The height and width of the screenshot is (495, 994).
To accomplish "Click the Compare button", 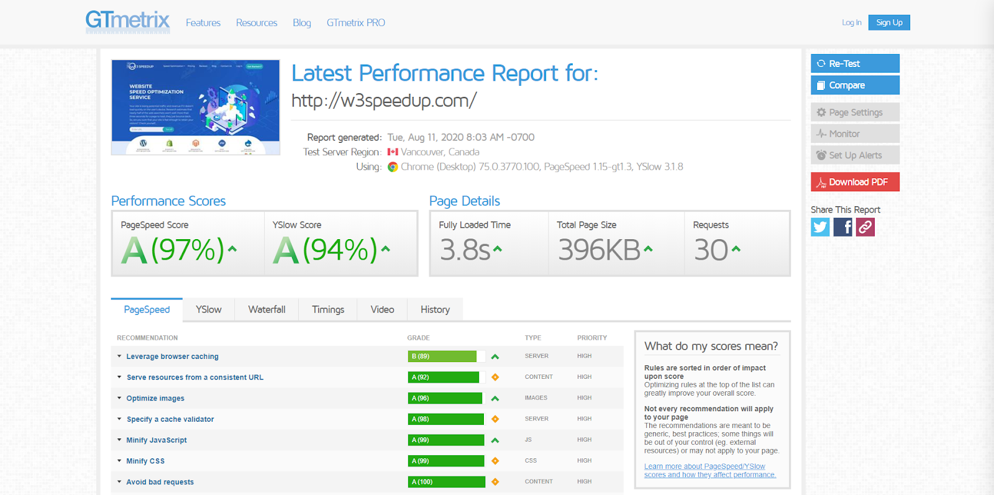I will tap(855, 85).
